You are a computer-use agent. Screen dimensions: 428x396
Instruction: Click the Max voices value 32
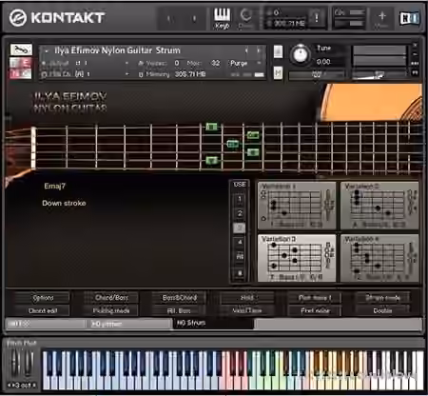(216, 63)
